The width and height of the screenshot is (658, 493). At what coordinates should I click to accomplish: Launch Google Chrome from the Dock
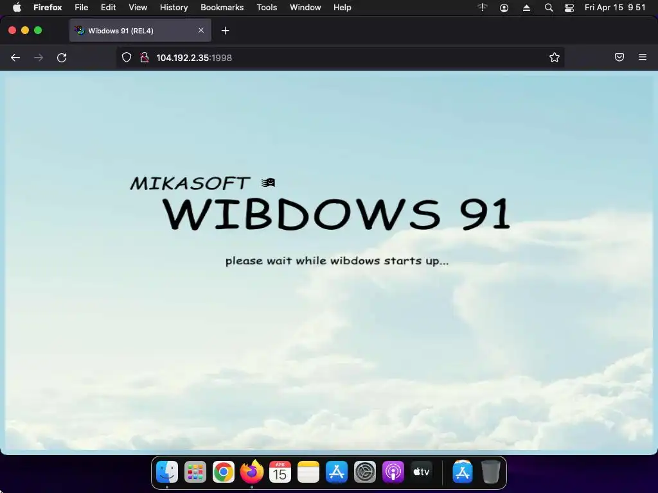[x=223, y=472]
